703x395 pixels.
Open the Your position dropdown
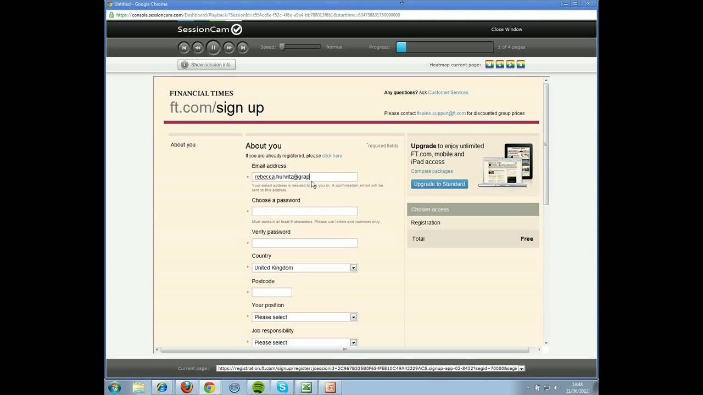click(304, 317)
